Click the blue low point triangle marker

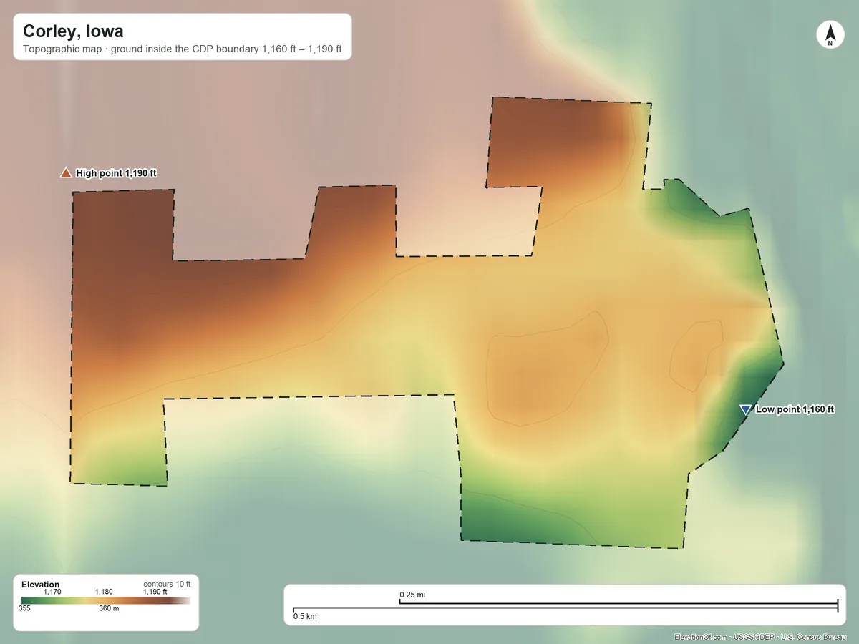(x=745, y=409)
